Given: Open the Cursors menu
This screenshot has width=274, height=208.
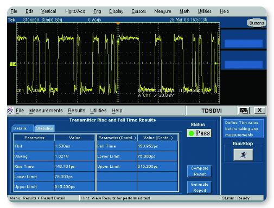Looking at the screenshot, I should [x=139, y=11].
